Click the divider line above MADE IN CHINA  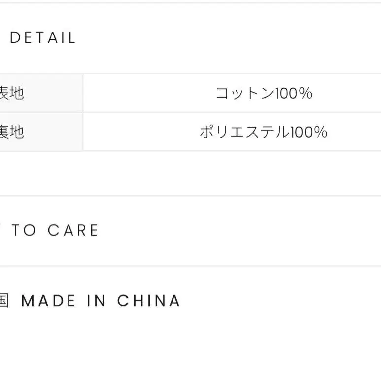[190, 266]
